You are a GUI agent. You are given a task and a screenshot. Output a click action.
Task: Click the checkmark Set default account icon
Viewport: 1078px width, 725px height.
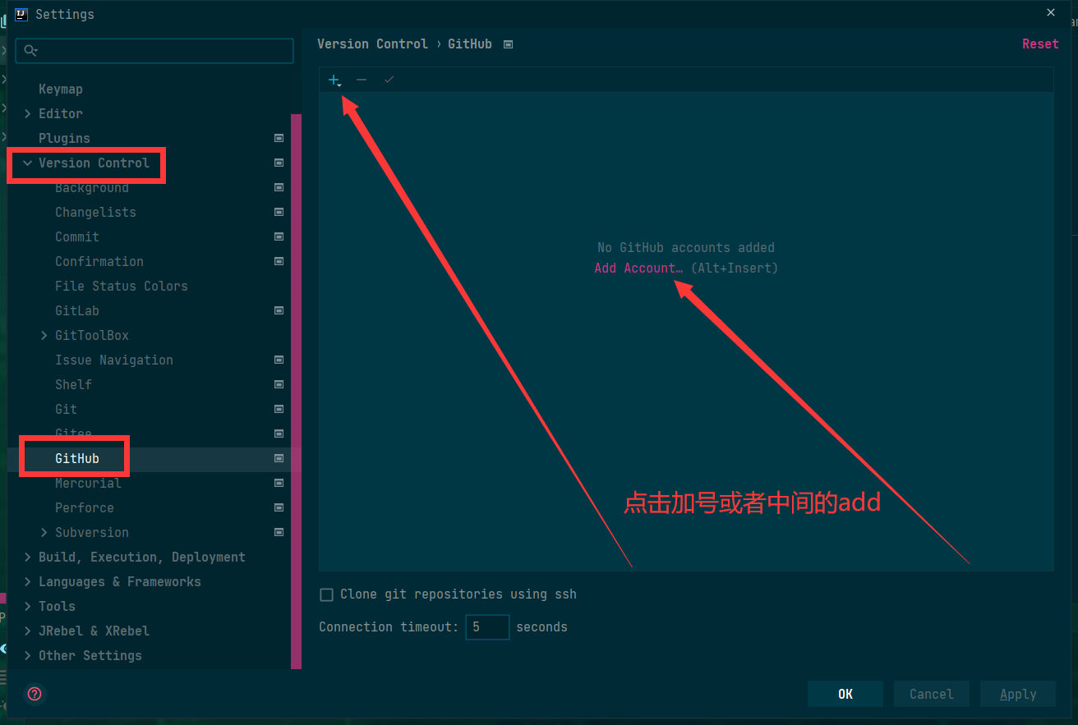[389, 80]
